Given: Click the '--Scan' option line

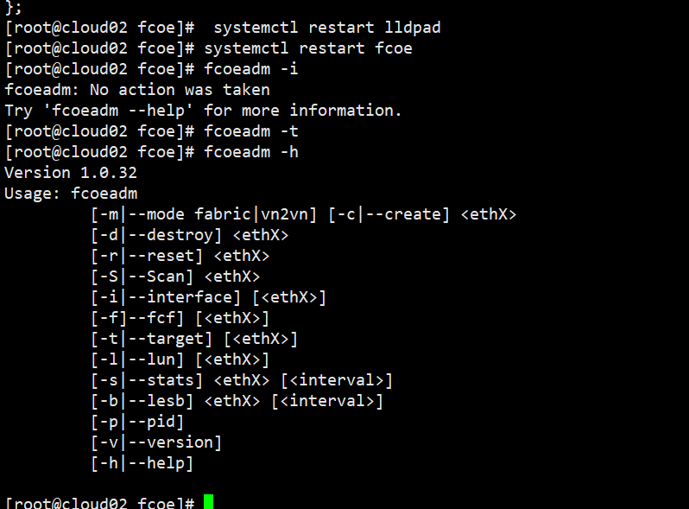Looking at the screenshot, I should (x=175, y=277).
